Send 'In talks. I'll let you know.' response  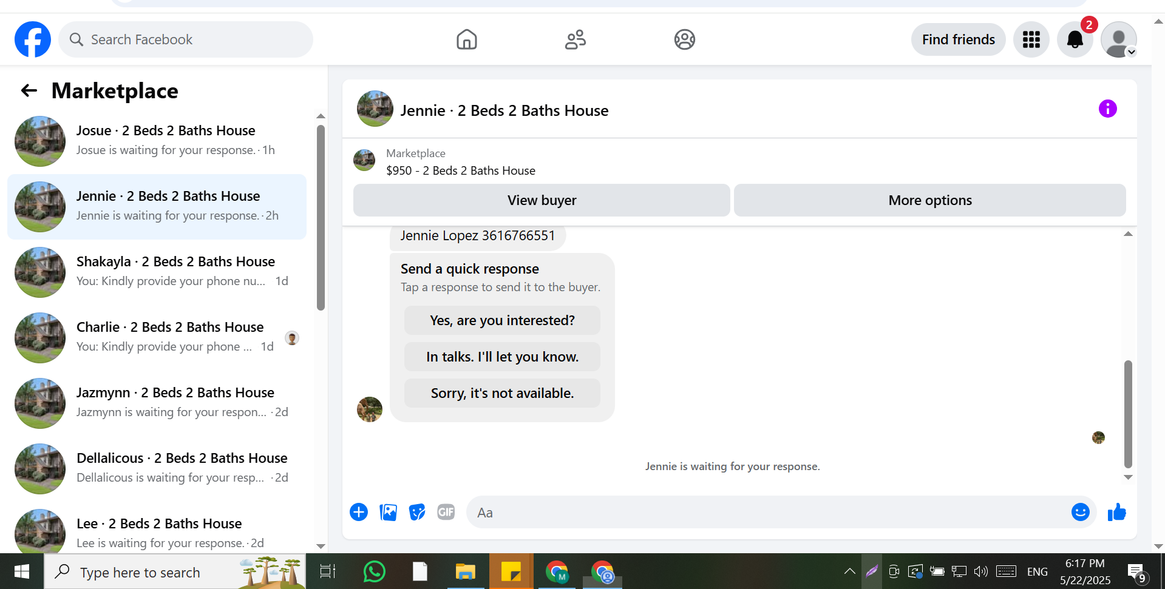[x=502, y=357]
